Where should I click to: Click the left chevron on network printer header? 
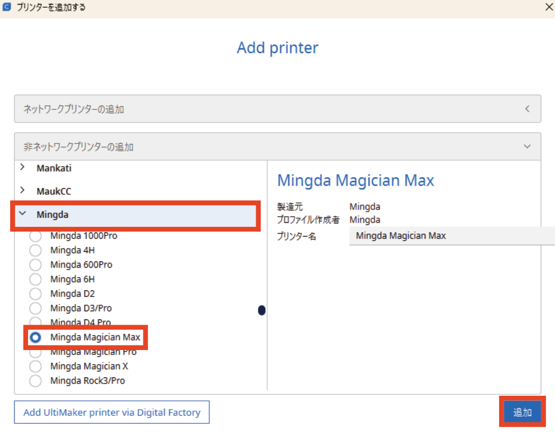pos(528,109)
